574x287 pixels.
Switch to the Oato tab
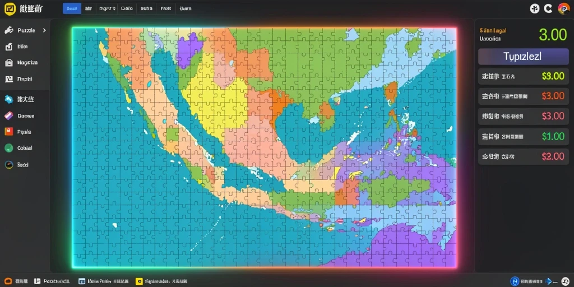pyautogui.click(x=127, y=8)
